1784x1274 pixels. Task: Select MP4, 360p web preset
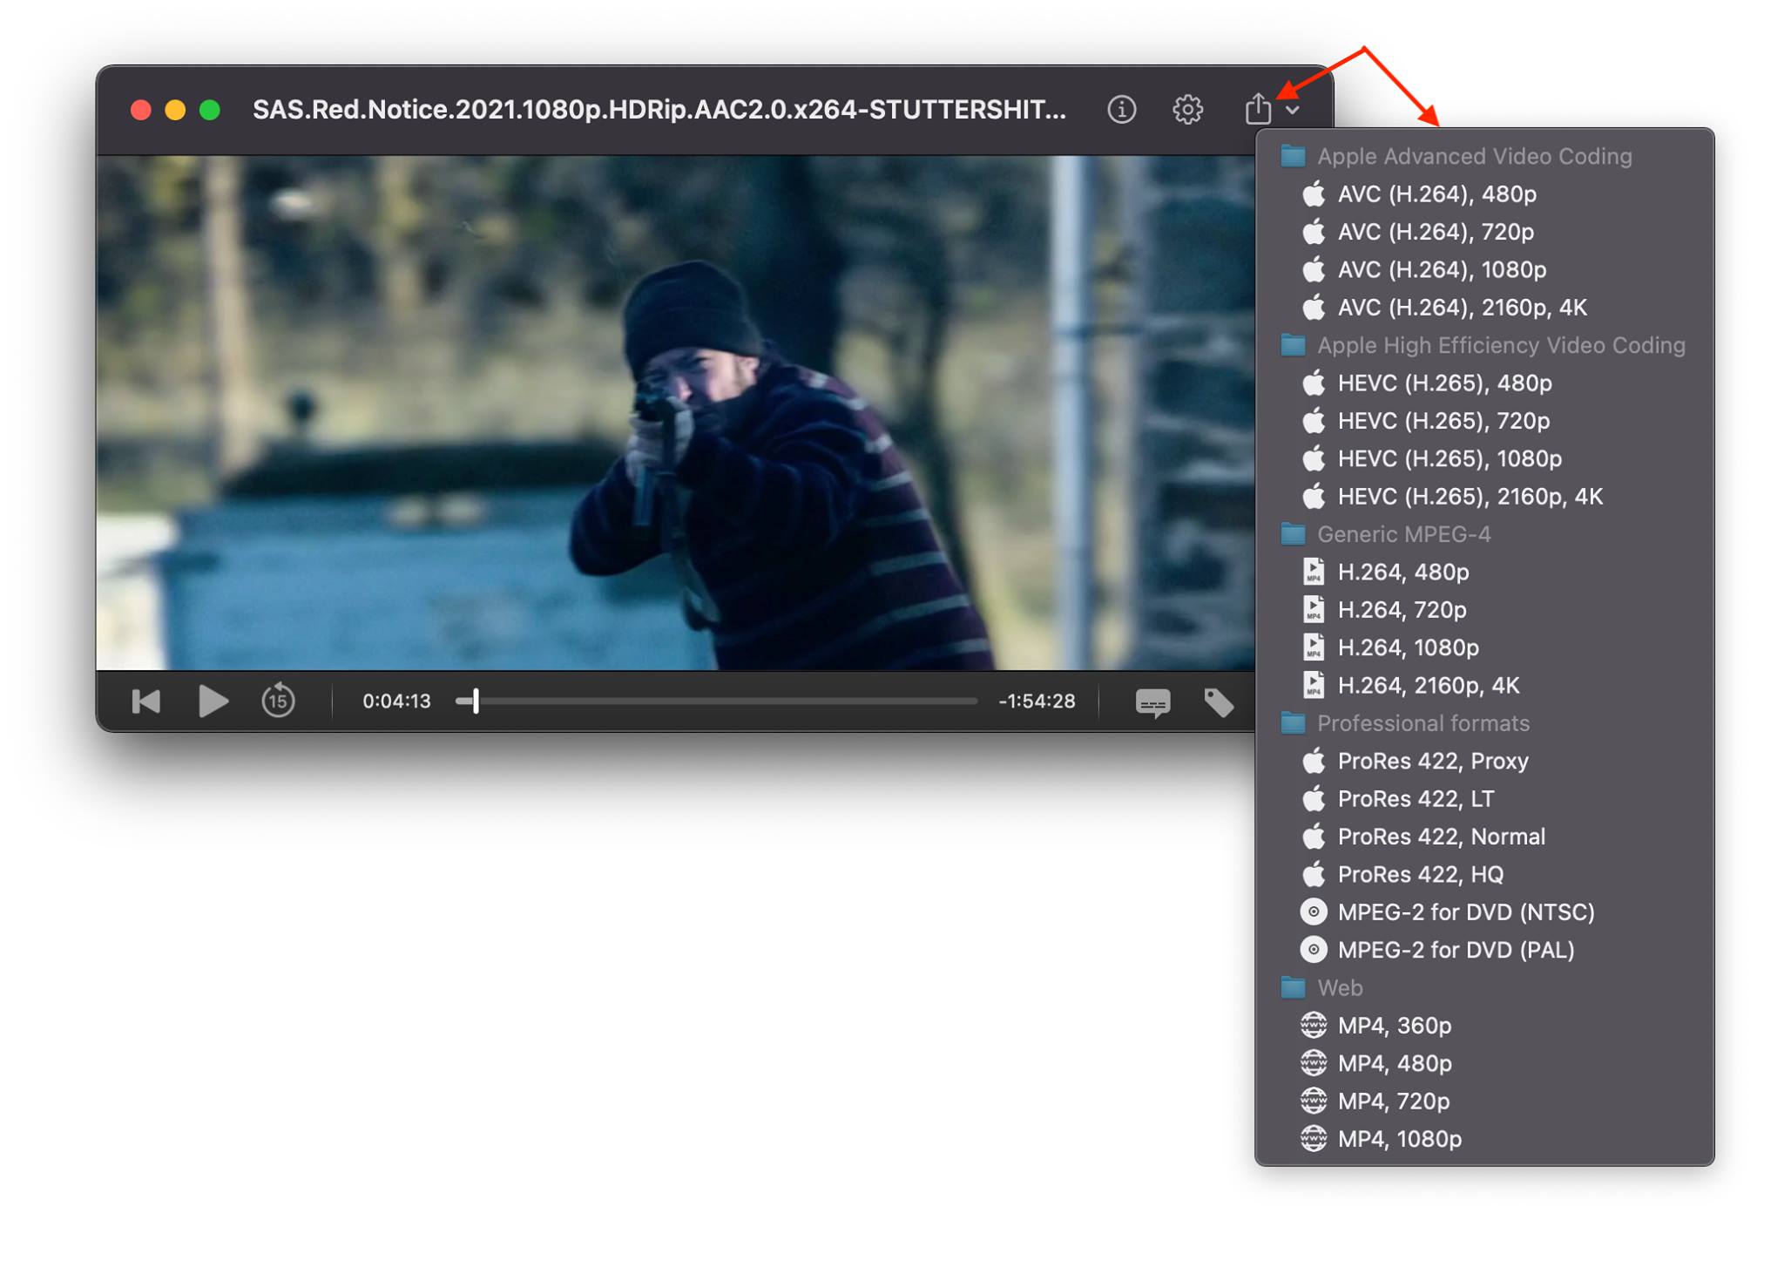tap(1394, 1026)
